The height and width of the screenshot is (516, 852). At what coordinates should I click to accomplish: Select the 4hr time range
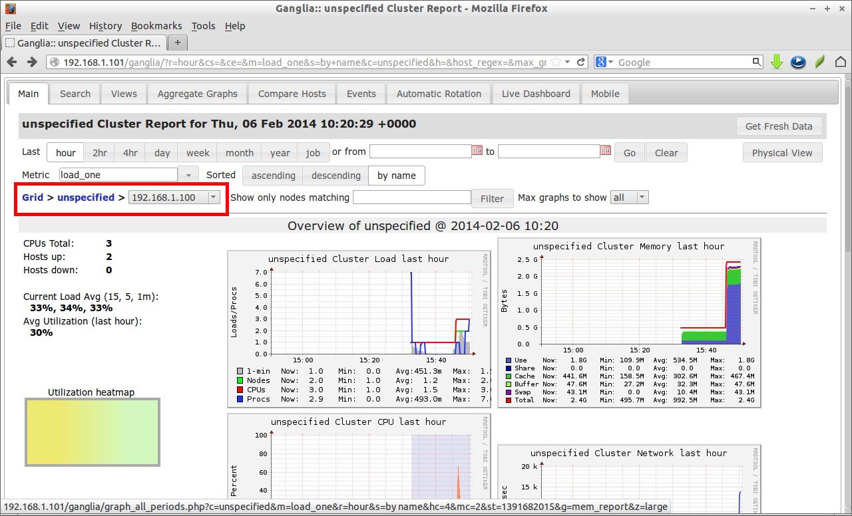130,152
